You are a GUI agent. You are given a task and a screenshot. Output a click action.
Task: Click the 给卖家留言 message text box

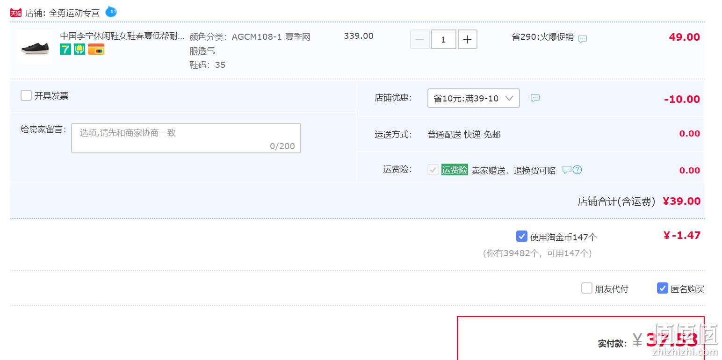tap(186, 138)
